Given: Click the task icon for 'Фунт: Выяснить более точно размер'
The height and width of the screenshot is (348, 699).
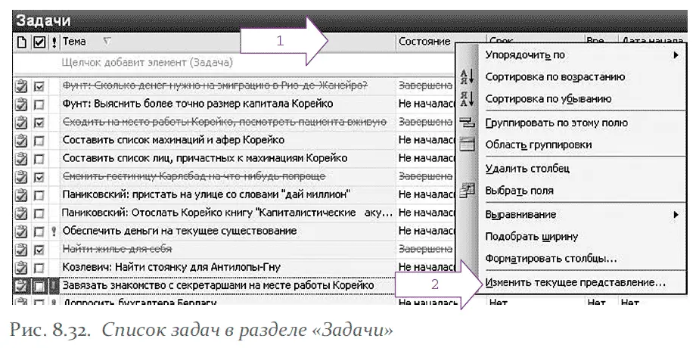Looking at the screenshot, I should pyautogui.click(x=21, y=104).
